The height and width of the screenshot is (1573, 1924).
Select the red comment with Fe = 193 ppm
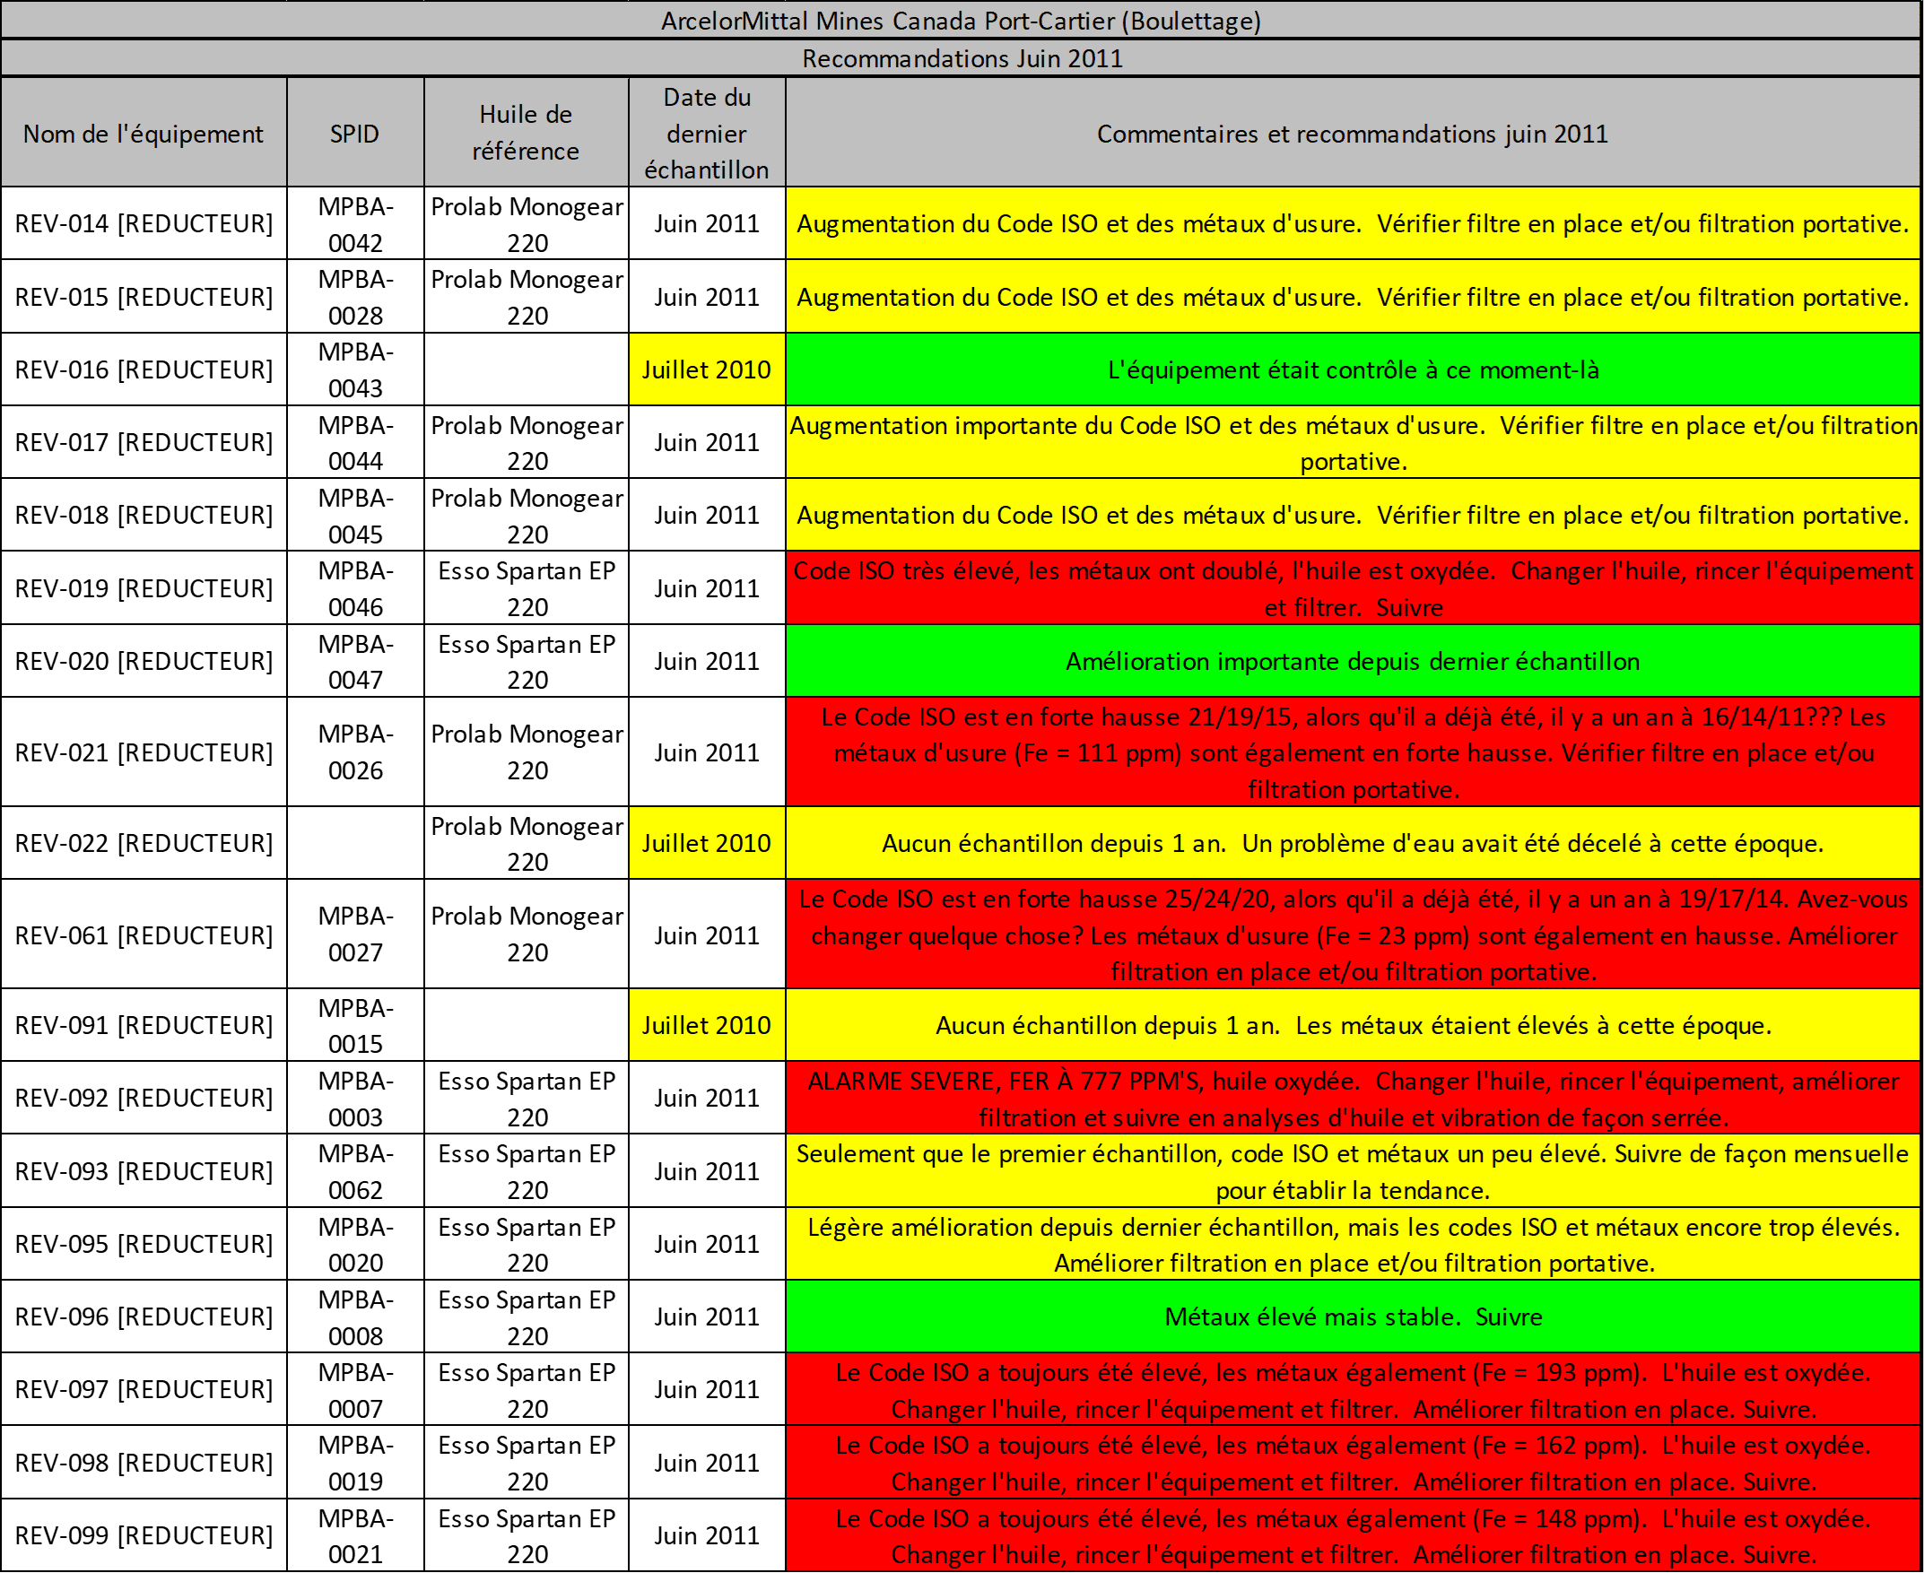[1353, 1389]
